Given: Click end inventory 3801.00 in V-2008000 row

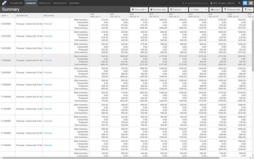Looking at the screenshot, I should point(242,64).
